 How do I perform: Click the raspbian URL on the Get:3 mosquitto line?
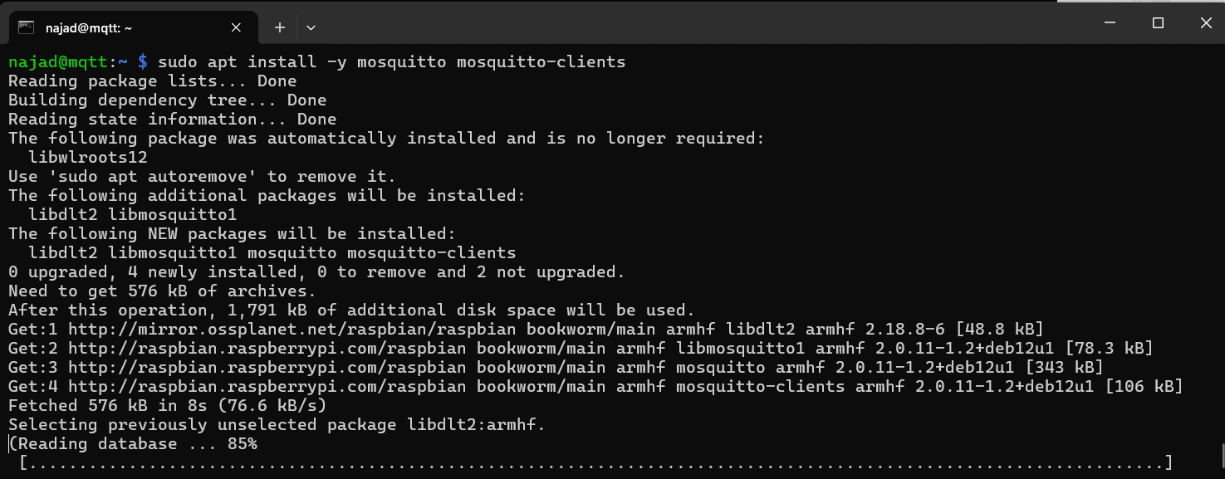click(x=262, y=366)
